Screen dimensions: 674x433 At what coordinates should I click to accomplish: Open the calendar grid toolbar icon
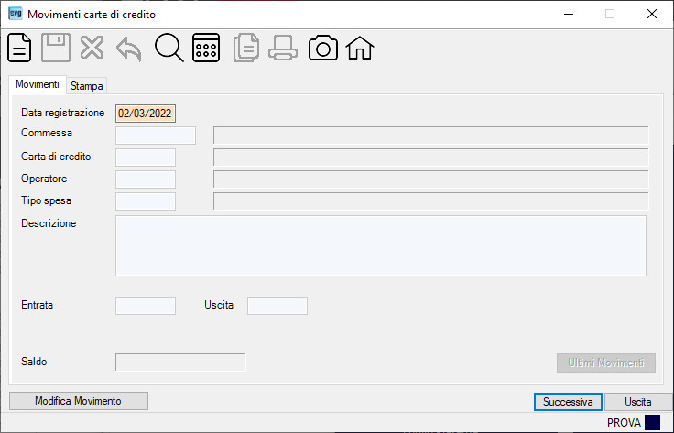pos(206,48)
